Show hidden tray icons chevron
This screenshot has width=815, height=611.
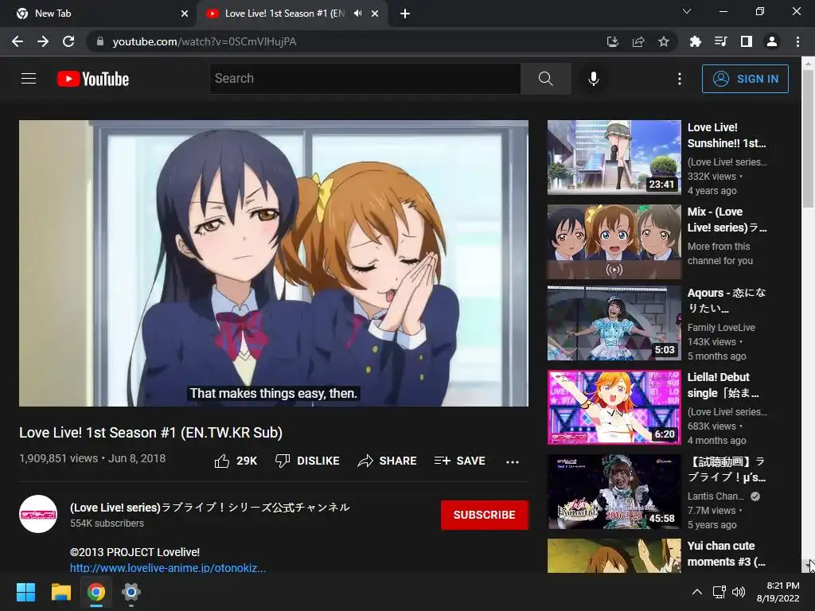click(x=697, y=592)
